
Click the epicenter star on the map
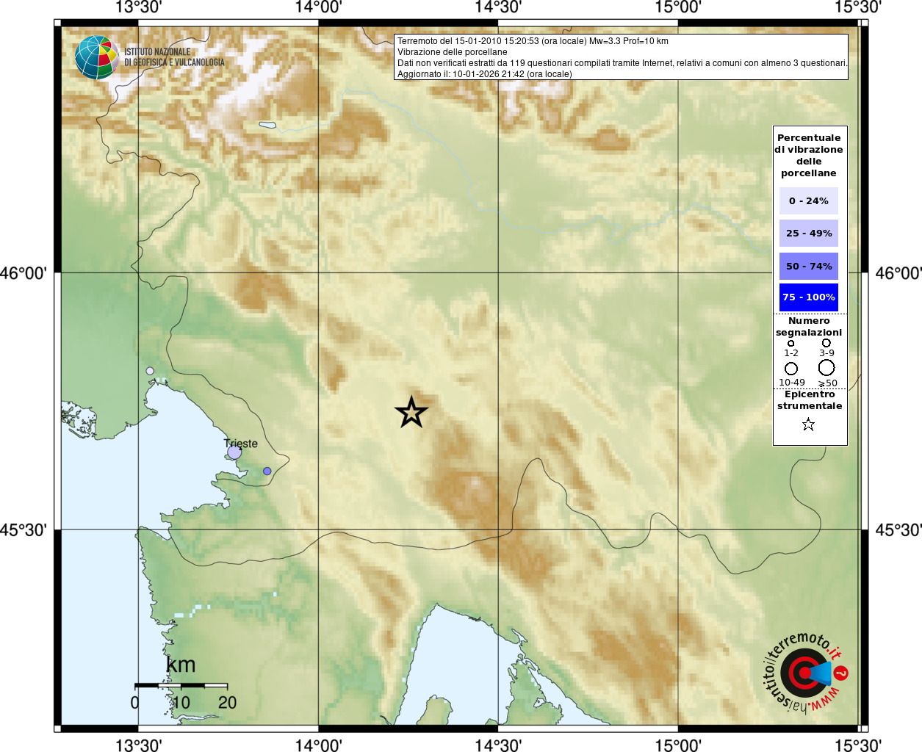411,412
